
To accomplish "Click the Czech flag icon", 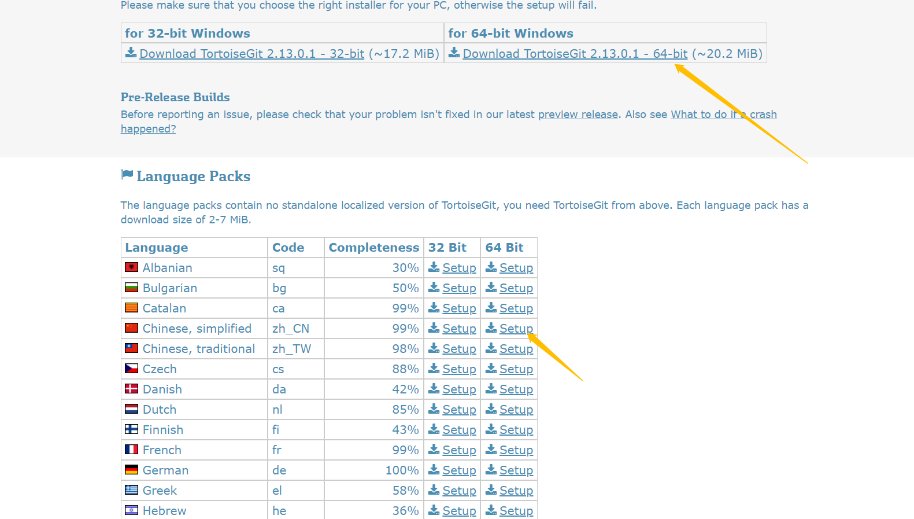I will 132,369.
